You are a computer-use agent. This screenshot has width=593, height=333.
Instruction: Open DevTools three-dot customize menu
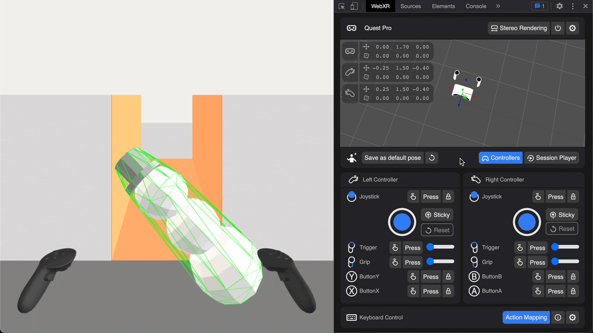tap(573, 6)
